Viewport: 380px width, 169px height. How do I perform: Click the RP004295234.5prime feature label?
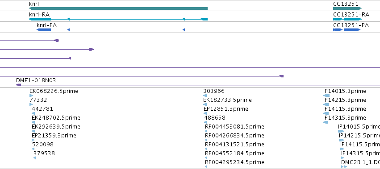click(x=234, y=162)
